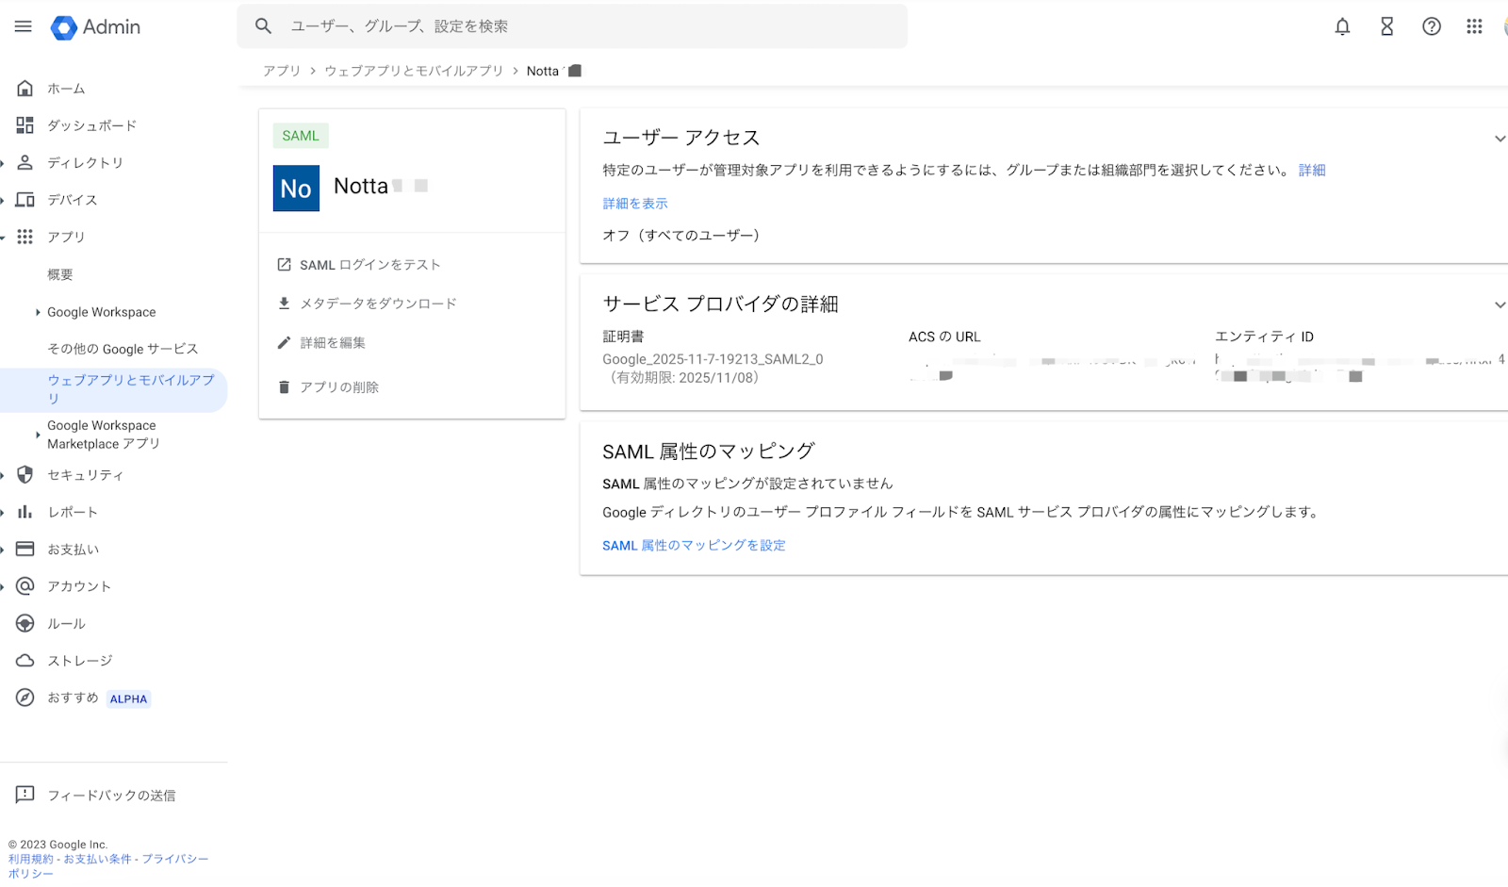Open ストレージ menu item
This screenshot has width=1508, height=887.
(80, 660)
